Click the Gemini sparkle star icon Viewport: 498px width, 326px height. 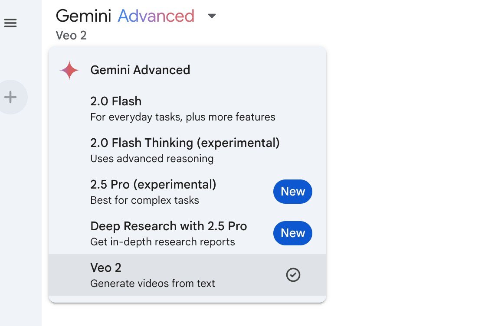pyautogui.click(x=69, y=70)
